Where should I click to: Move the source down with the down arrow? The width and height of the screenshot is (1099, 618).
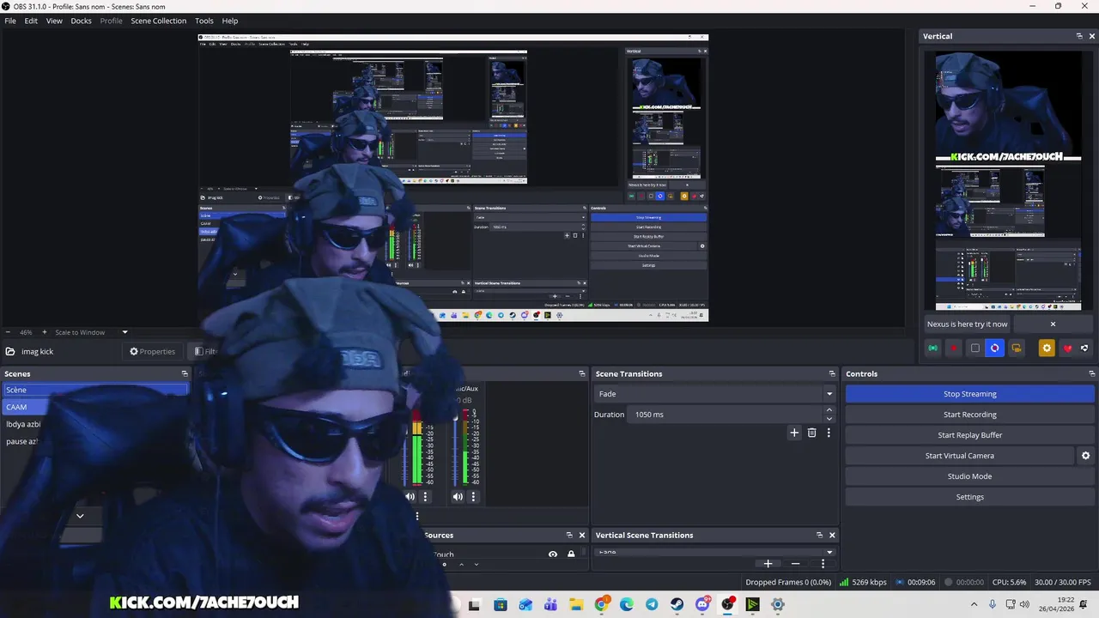coord(476,564)
